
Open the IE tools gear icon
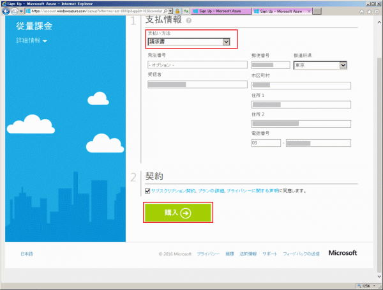click(377, 11)
